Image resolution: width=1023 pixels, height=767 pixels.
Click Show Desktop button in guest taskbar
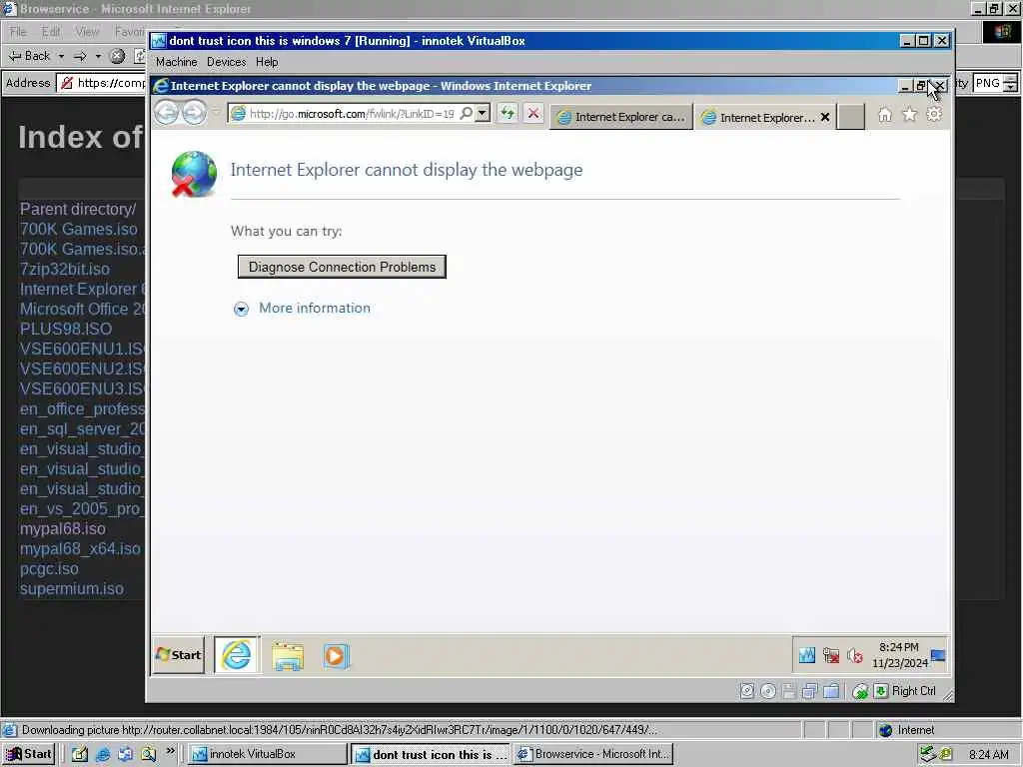coord(938,655)
